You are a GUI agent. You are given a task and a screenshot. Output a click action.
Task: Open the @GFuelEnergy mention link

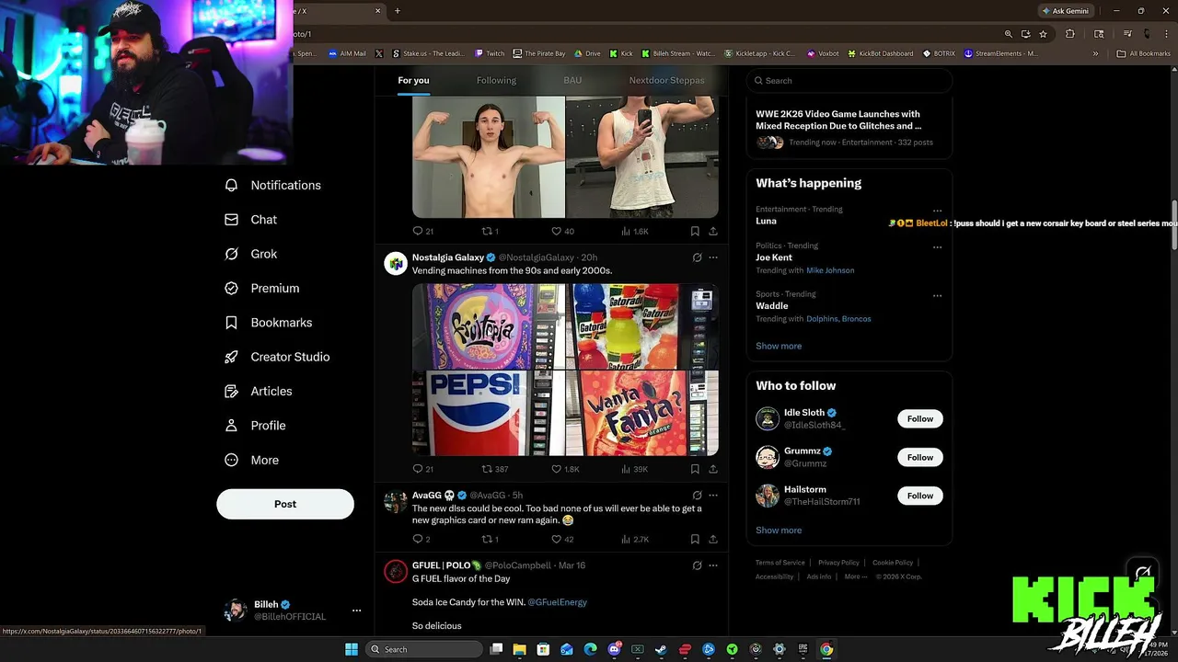(557, 602)
